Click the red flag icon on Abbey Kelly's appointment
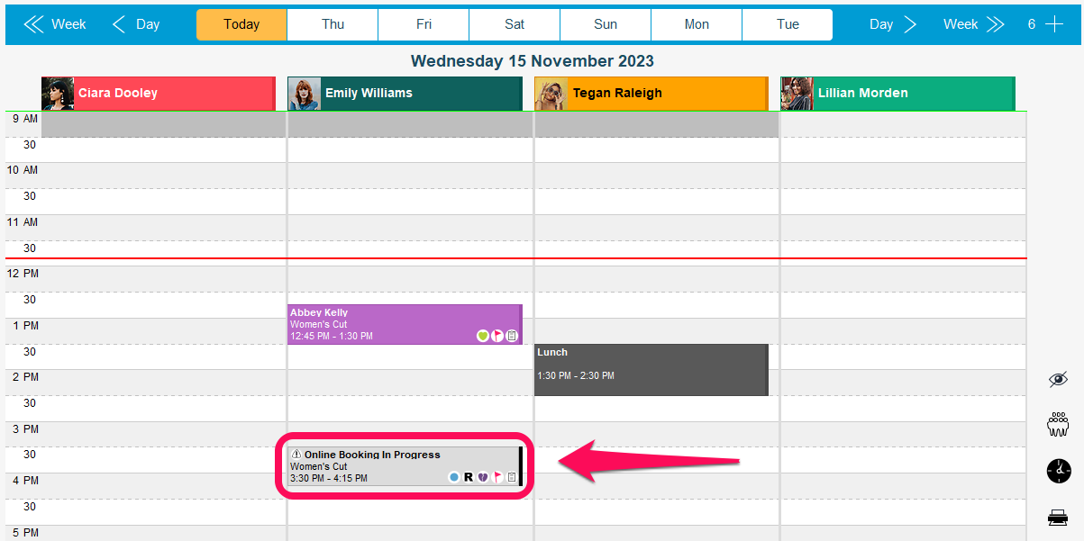Screen dimensions: 1084x541 [497, 336]
